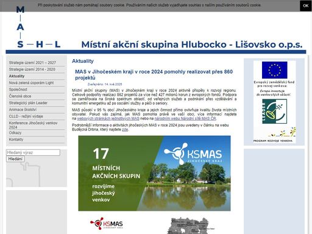Open the grey regional map image
The height and width of the screenshot is (234, 312).
tap(188, 225)
